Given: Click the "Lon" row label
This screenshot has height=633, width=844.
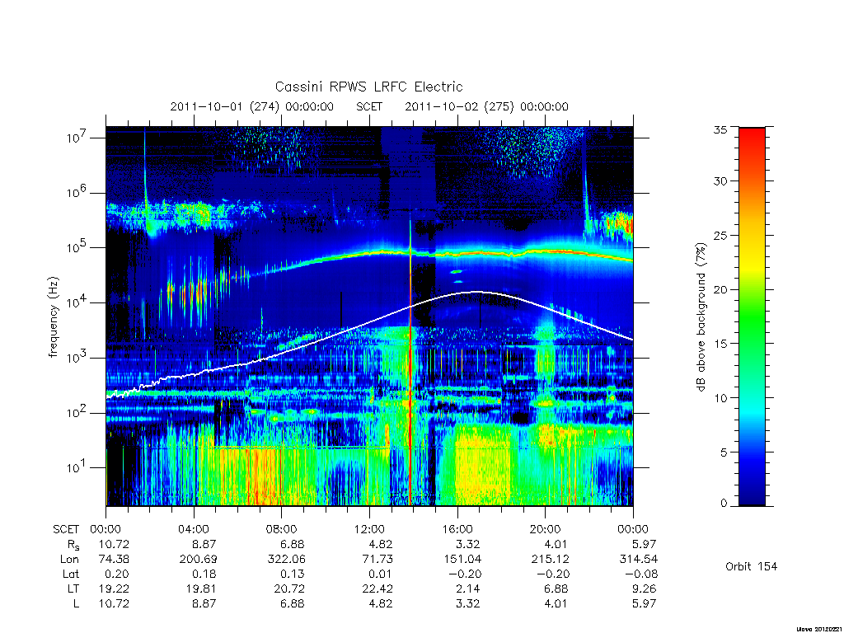Looking at the screenshot, I should 69,560.
